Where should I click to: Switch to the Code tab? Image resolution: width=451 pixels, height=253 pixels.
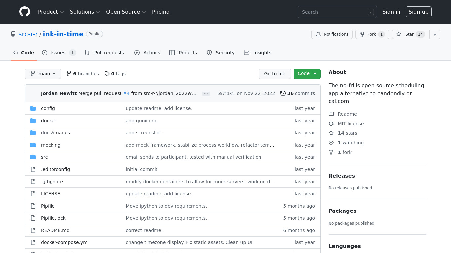pyautogui.click(x=24, y=53)
